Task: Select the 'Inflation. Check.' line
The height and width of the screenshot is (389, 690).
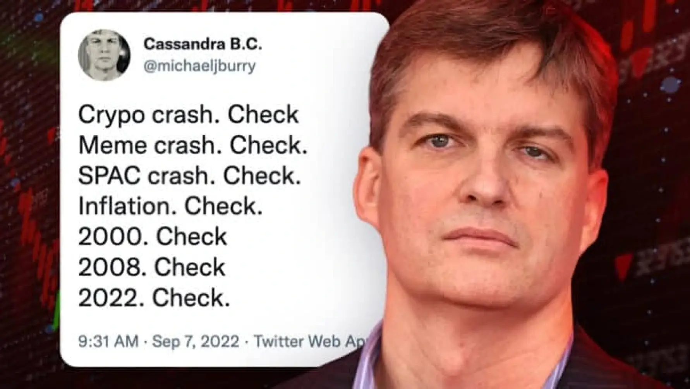Action: pos(170,206)
